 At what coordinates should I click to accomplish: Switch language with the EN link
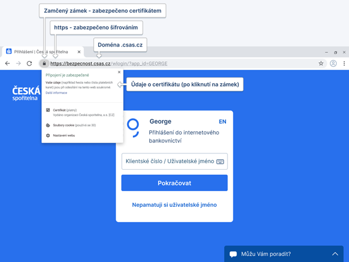click(x=222, y=121)
